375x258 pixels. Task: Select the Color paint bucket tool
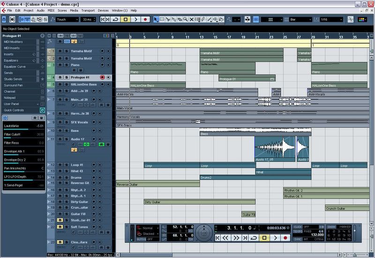(x=221, y=19)
